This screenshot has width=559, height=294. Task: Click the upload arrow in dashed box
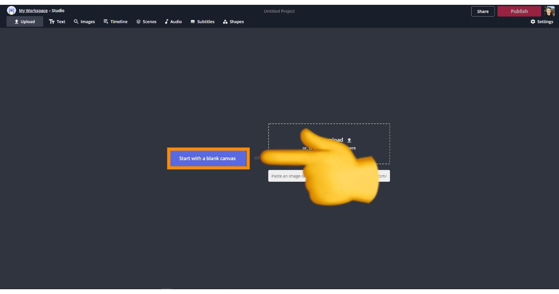pos(349,140)
